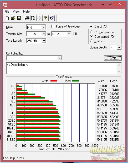The width and height of the screenshot is (128, 163).
Task: Open the Total Length 256 MB dropdown
Action: point(44,41)
